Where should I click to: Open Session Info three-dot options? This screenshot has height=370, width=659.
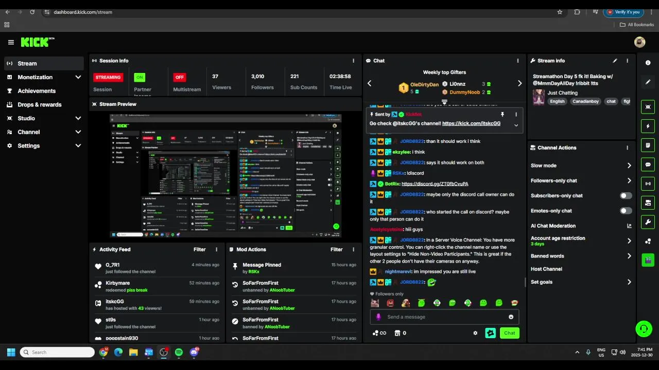coord(353,61)
